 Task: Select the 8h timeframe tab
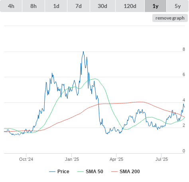point(33,6)
